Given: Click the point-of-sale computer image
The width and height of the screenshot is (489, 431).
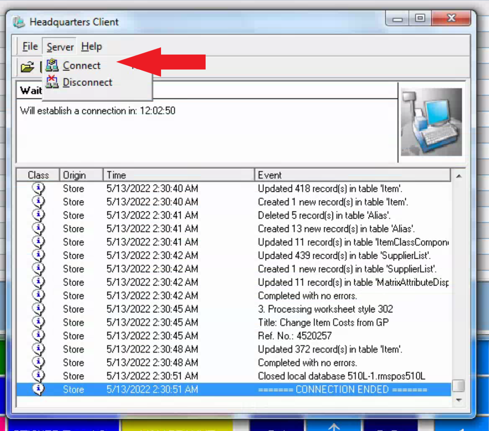Looking at the screenshot, I should click(x=431, y=122).
